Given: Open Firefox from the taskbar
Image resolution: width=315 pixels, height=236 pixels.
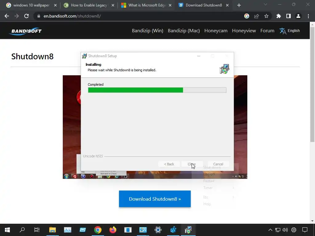Looking at the screenshot, I should point(113,230).
